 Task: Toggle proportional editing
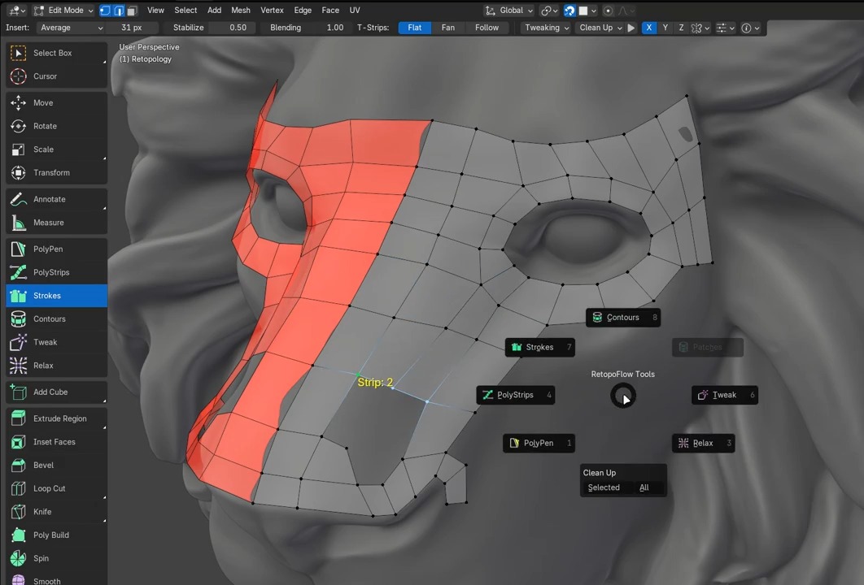coord(609,11)
